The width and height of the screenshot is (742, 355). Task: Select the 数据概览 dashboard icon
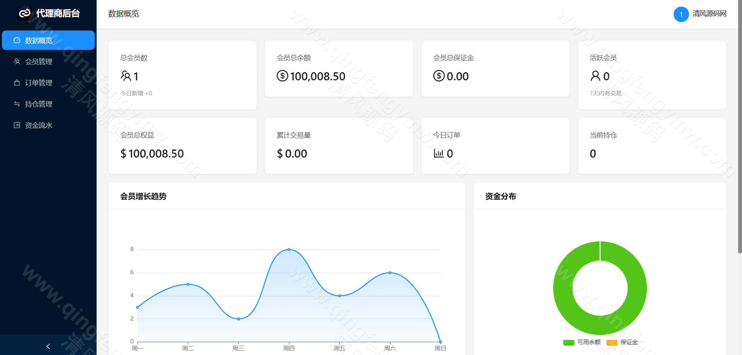pyautogui.click(x=16, y=40)
